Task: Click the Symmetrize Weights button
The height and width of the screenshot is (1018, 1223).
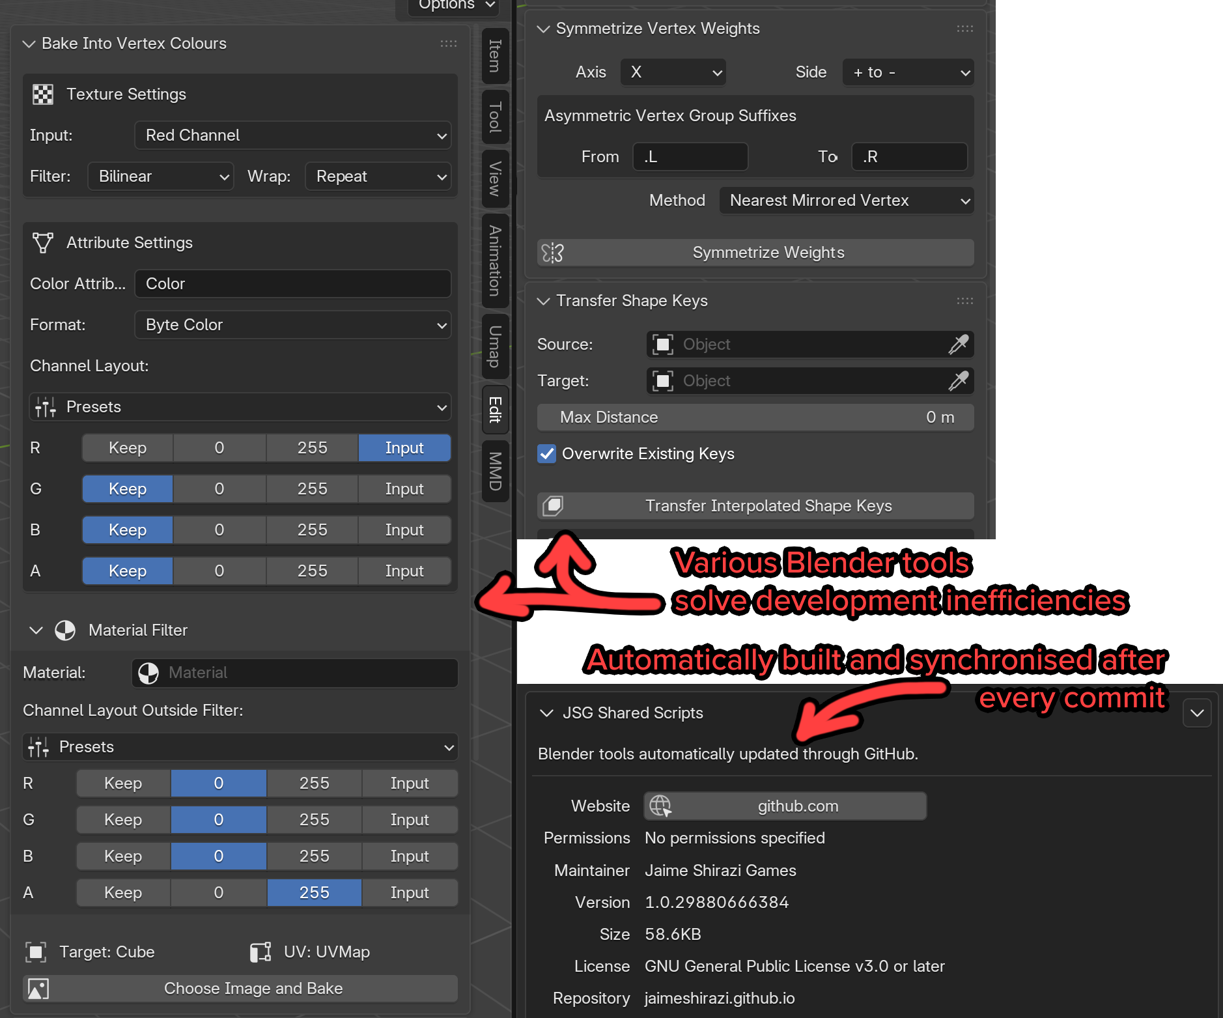Action: click(755, 253)
